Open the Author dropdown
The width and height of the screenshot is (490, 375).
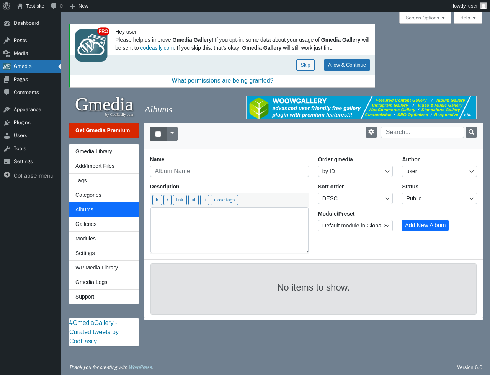(439, 171)
